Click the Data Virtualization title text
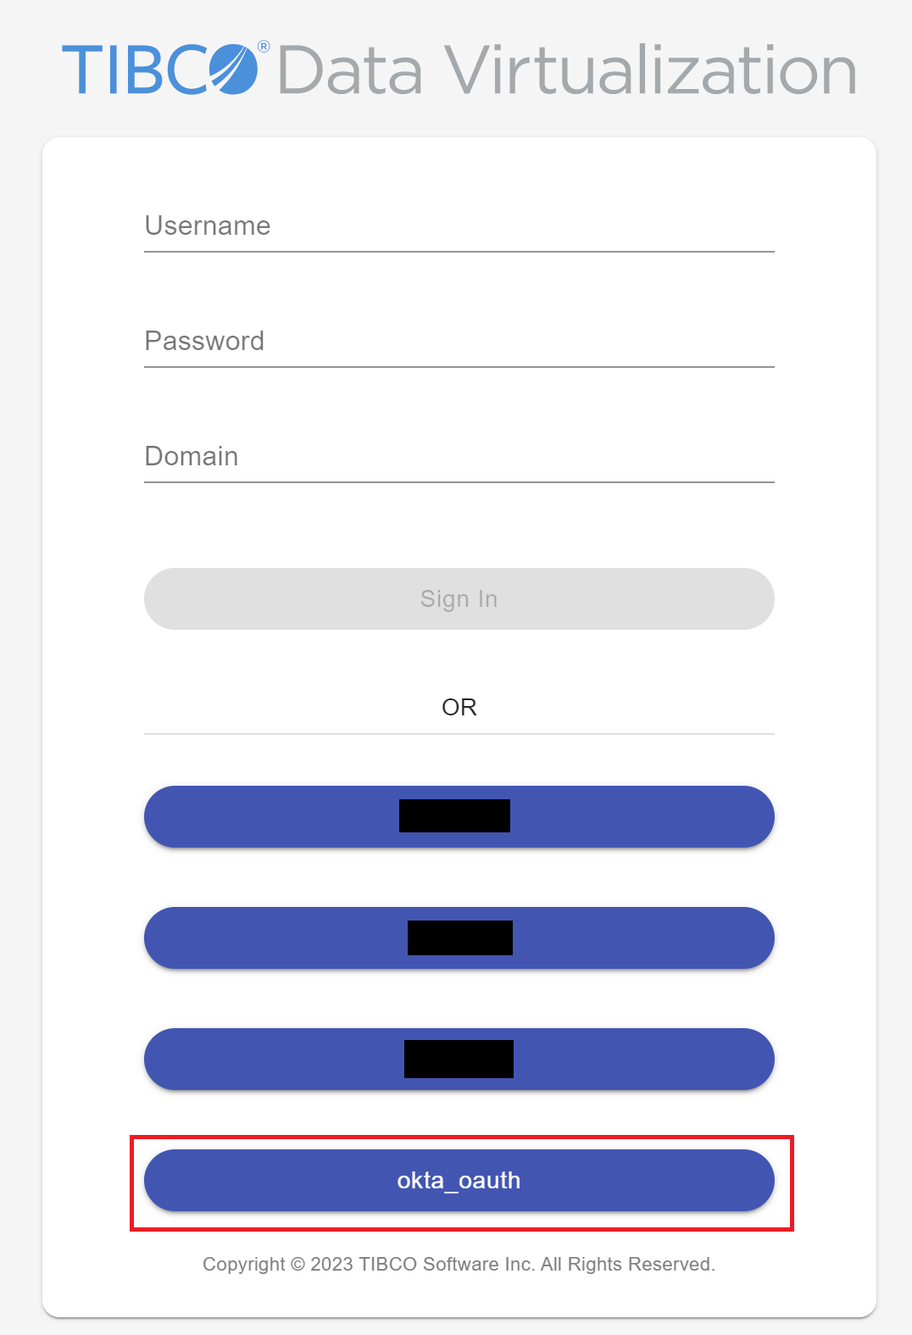912x1335 pixels. (567, 70)
